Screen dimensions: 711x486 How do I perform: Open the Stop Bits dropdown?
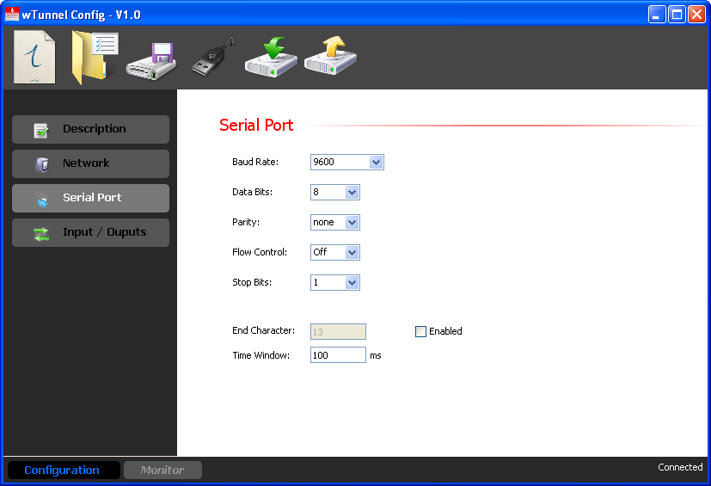click(352, 282)
